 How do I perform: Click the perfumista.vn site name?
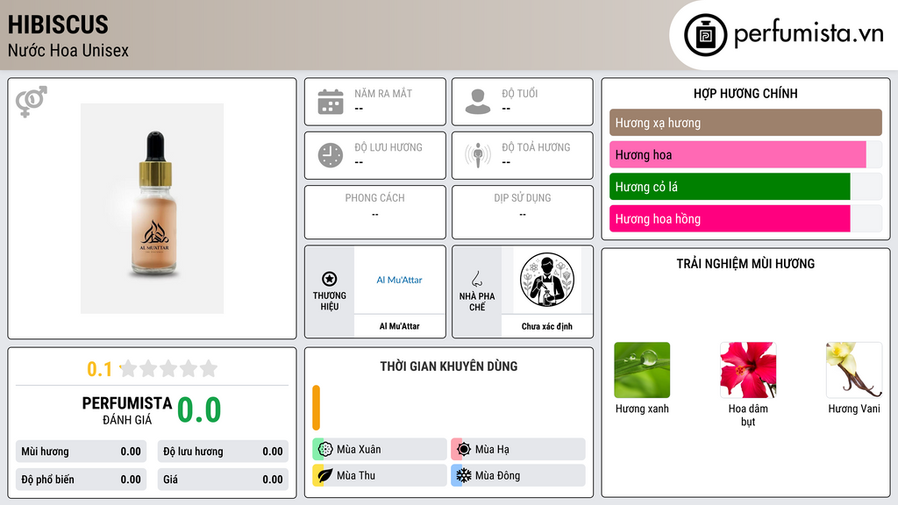[x=809, y=34]
